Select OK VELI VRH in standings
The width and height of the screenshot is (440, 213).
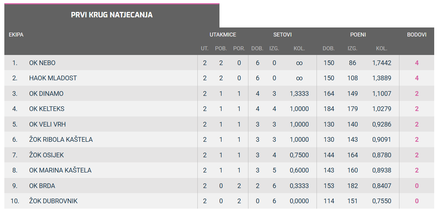(x=47, y=124)
